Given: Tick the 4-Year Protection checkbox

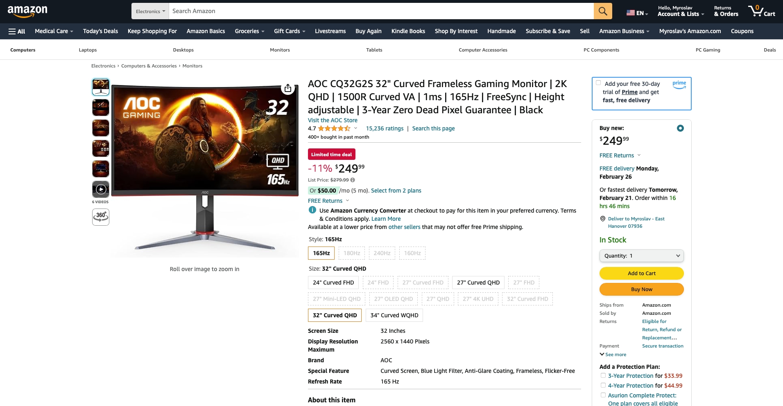Looking at the screenshot, I should coord(603,385).
